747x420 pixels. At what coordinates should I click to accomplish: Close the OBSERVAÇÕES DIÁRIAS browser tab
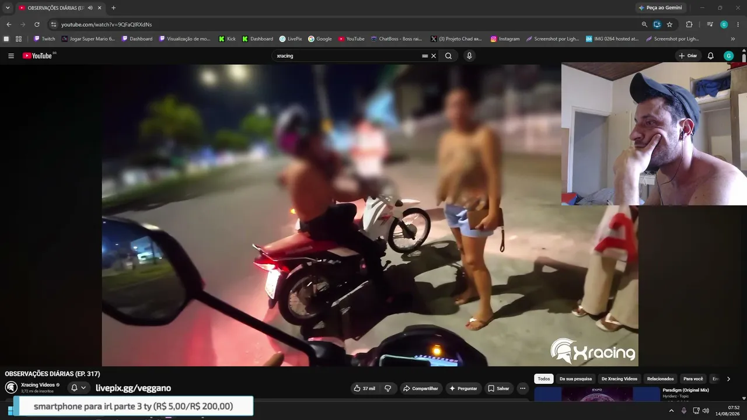pos(100,8)
